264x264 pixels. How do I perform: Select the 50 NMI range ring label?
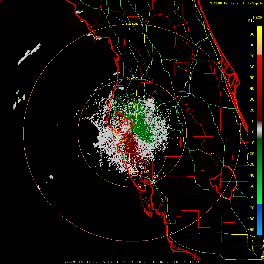(132, 78)
